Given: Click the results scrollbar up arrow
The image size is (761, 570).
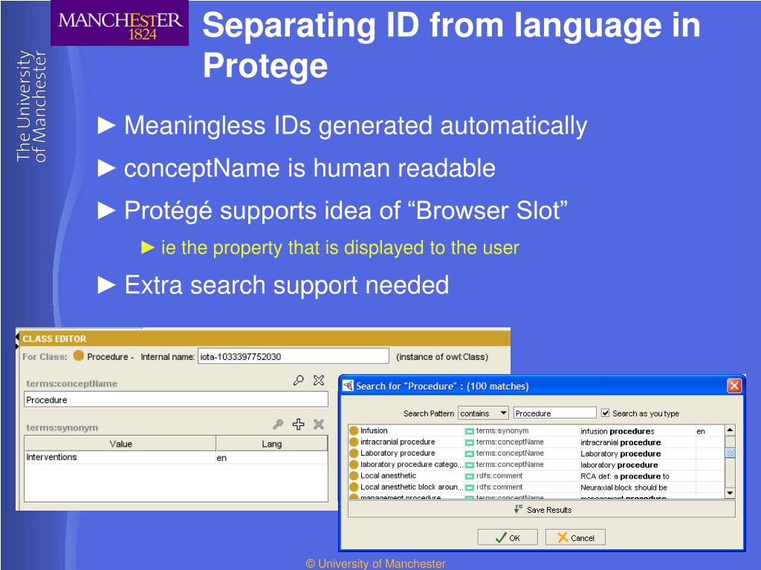Looking at the screenshot, I should [730, 430].
